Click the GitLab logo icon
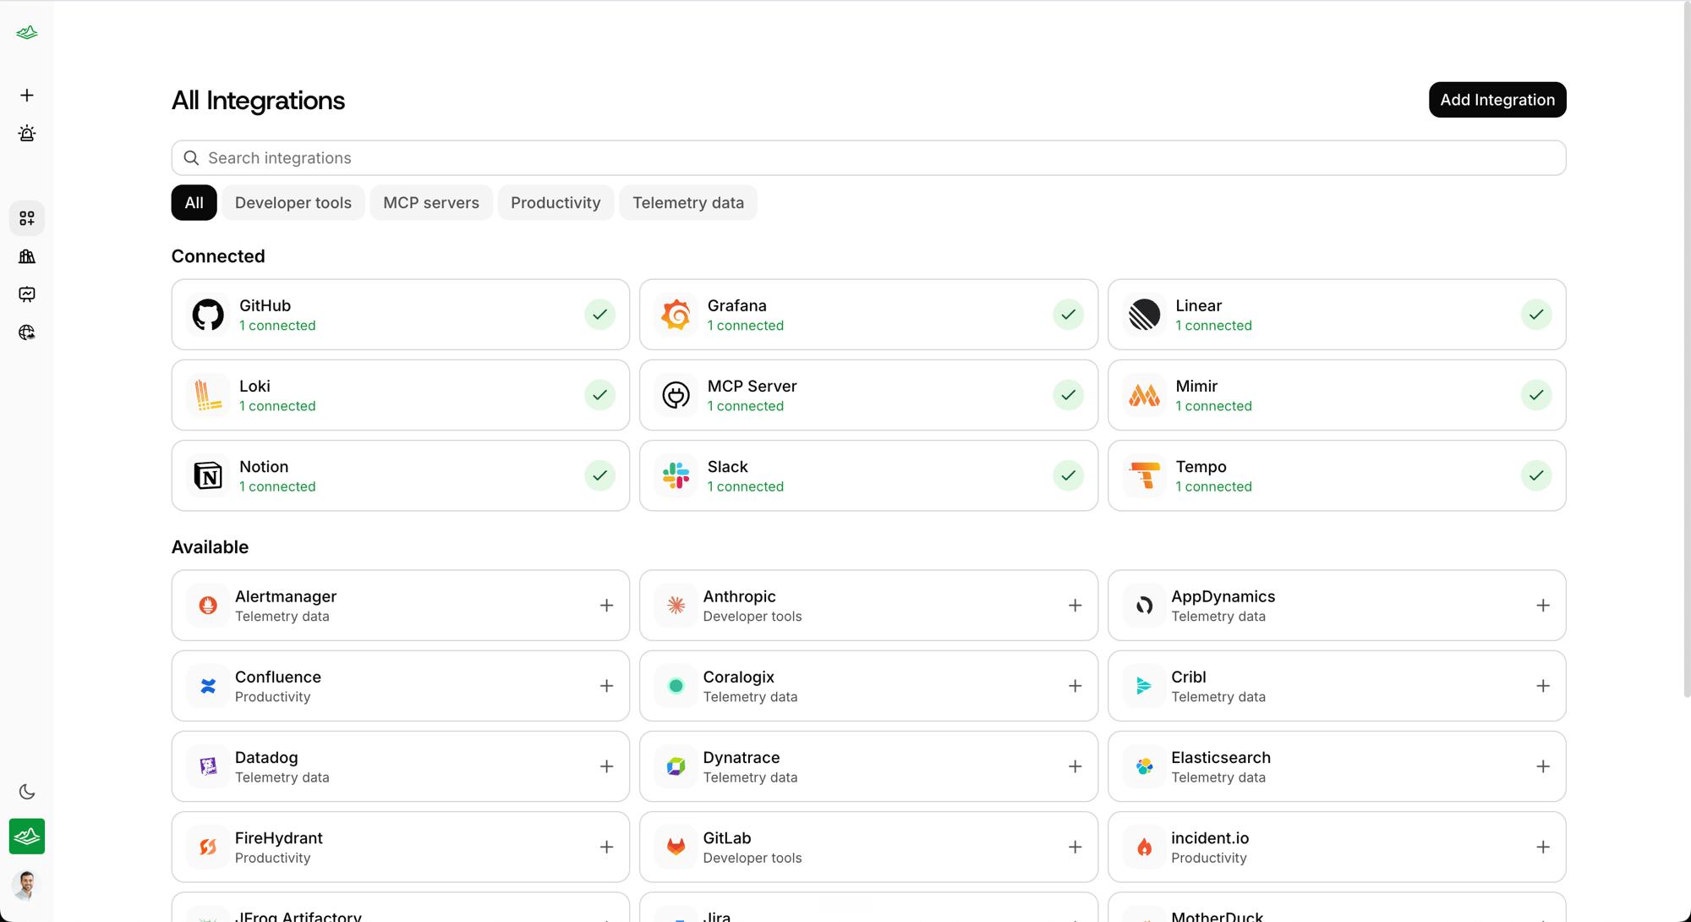 pos(676,847)
